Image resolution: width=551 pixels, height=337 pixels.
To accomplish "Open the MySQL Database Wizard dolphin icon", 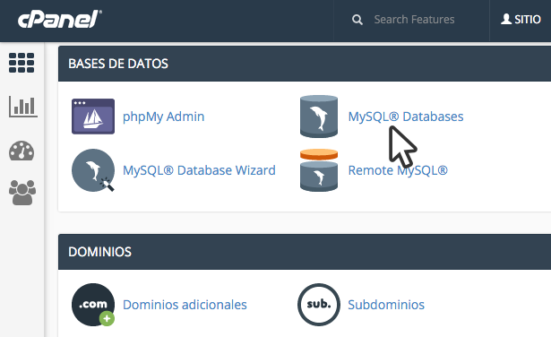I will (x=93, y=170).
